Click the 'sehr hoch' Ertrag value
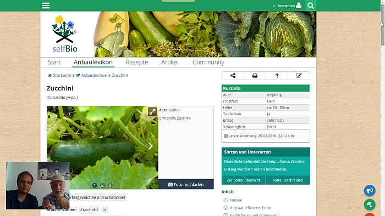The width and height of the screenshot is (385, 216). click(x=275, y=121)
